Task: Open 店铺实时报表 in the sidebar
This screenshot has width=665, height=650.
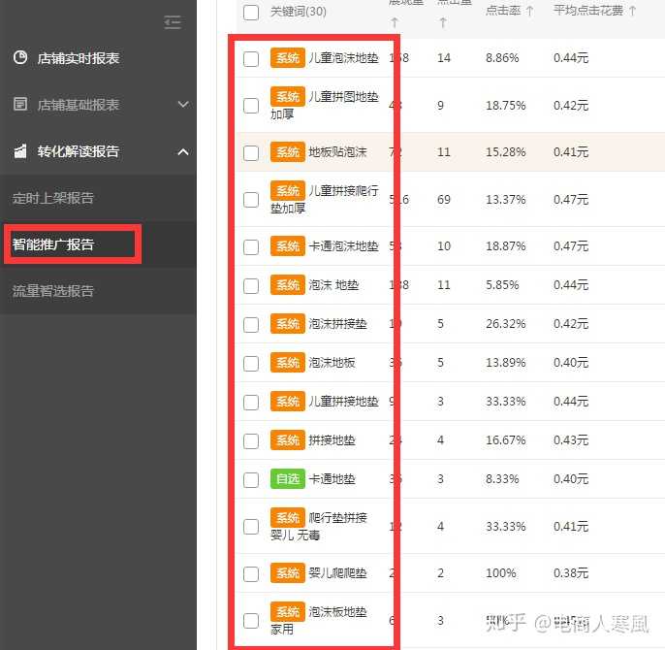Action: [79, 58]
